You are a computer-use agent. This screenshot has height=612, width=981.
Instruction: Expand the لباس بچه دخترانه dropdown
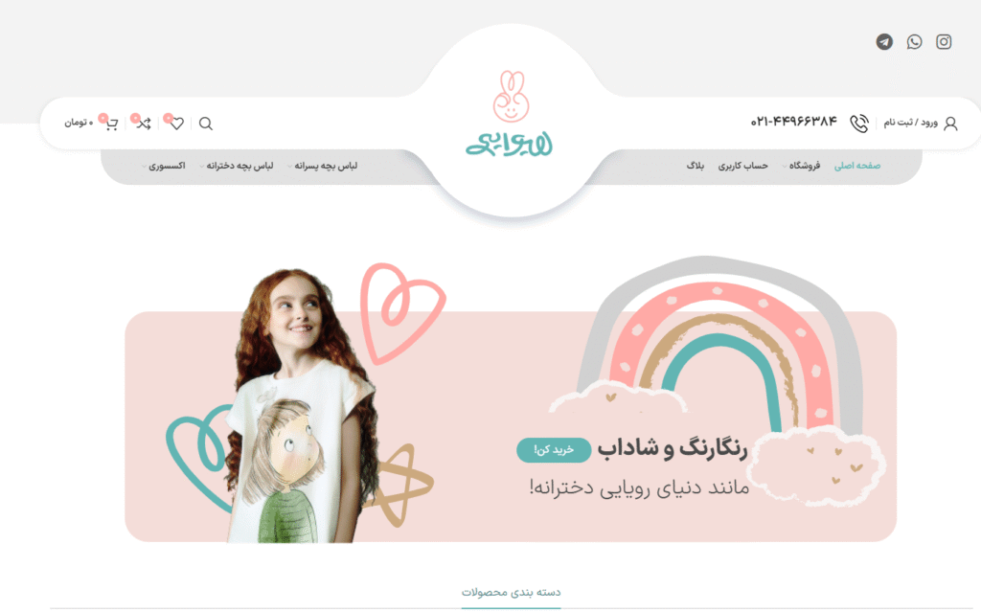click(237, 166)
